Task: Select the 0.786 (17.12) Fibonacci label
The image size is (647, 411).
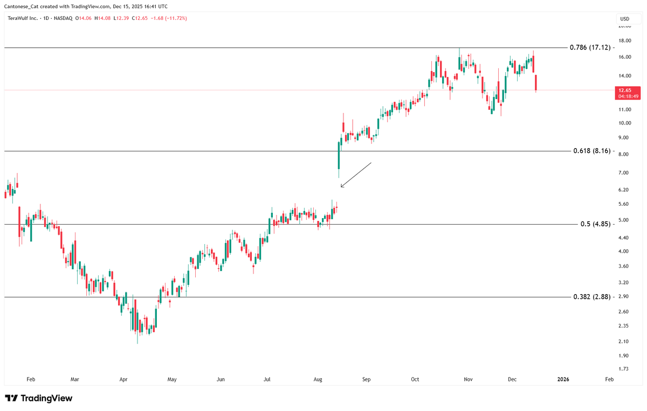Action: click(x=590, y=47)
